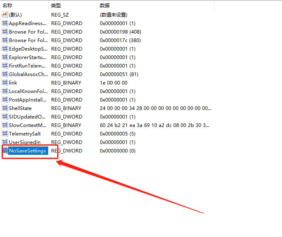The image size is (282, 237).
Task: Click REG_BINARY type in ShellState row
Action: pyautogui.click(x=66, y=108)
